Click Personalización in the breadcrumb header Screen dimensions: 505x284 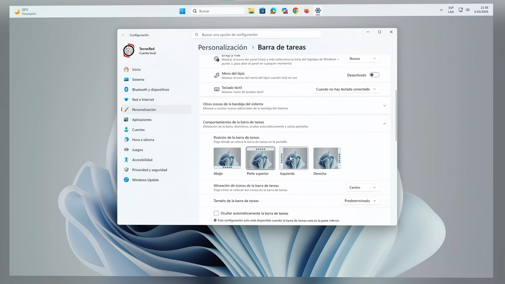222,47
